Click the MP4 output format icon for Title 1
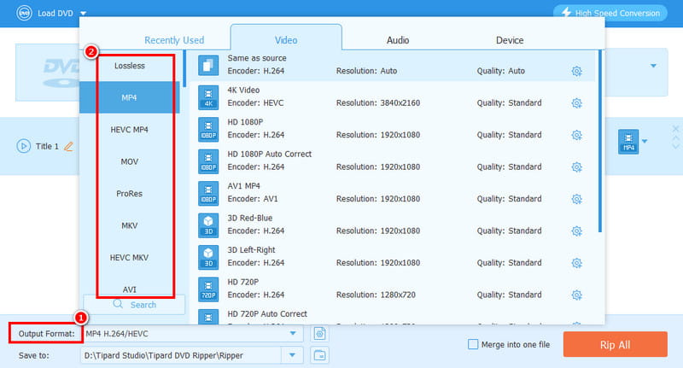Viewport: 683px width, 368px height. [x=628, y=142]
